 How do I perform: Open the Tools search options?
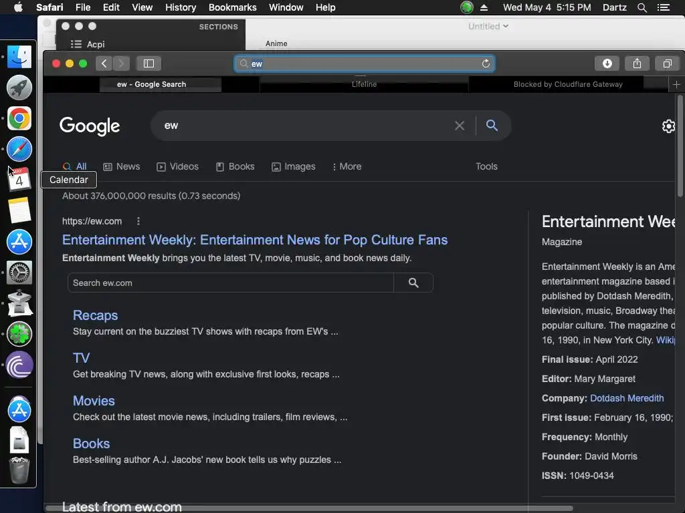point(486,166)
